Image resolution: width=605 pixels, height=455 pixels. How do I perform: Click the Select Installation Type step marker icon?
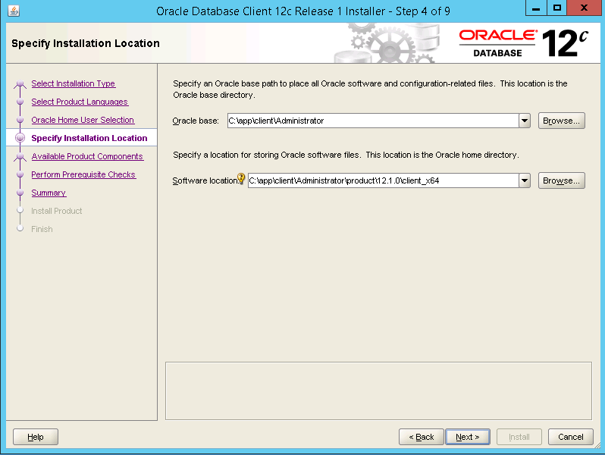point(20,83)
